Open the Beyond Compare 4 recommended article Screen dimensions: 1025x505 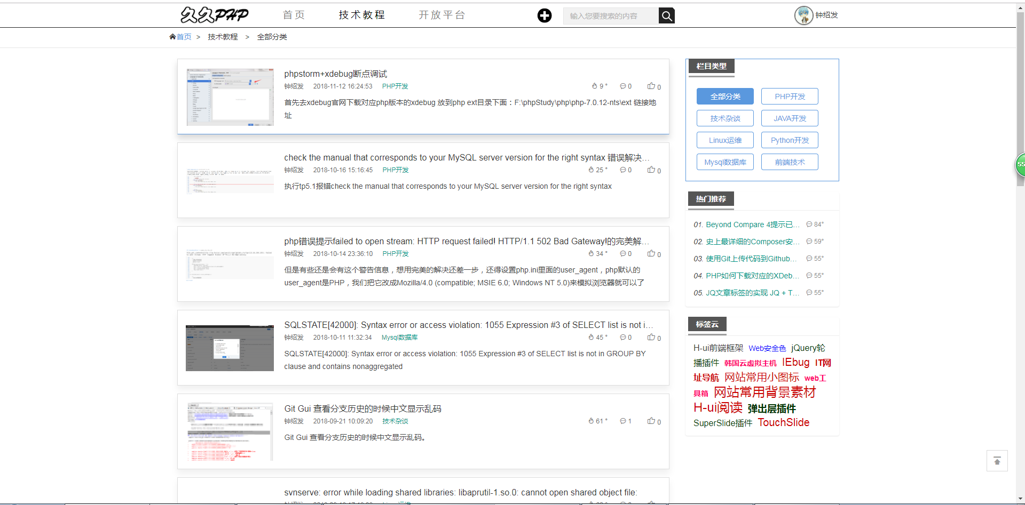click(752, 225)
